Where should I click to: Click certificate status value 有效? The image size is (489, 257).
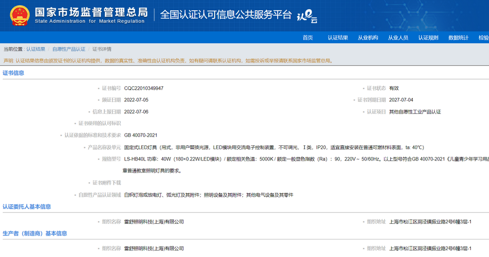tap(394, 88)
